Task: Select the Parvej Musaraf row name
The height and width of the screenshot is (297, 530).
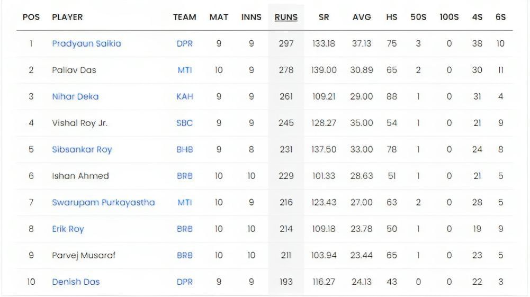Action: tap(84, 255)
